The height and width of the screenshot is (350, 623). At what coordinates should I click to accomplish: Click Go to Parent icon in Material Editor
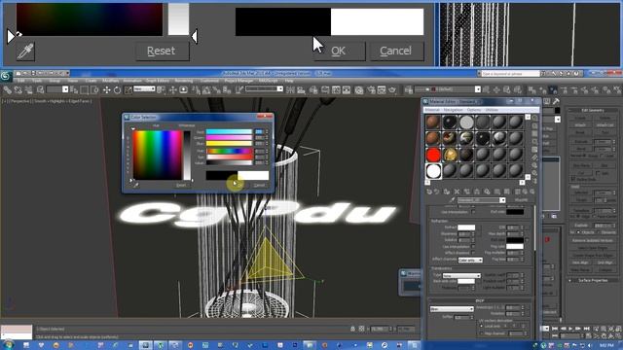525,192
